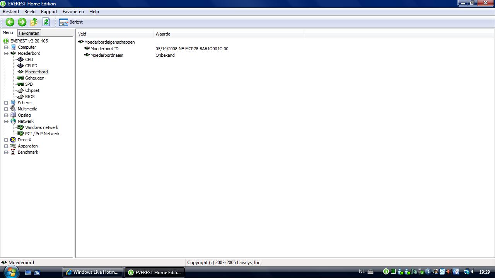The height and width of the screenshot is (278, 495).
Task: Click the Computer icon in tree
Action: point(13,47)
